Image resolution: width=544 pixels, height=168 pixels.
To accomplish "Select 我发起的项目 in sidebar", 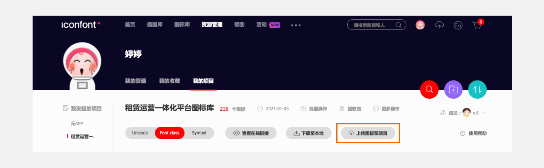I will (82, 108).
